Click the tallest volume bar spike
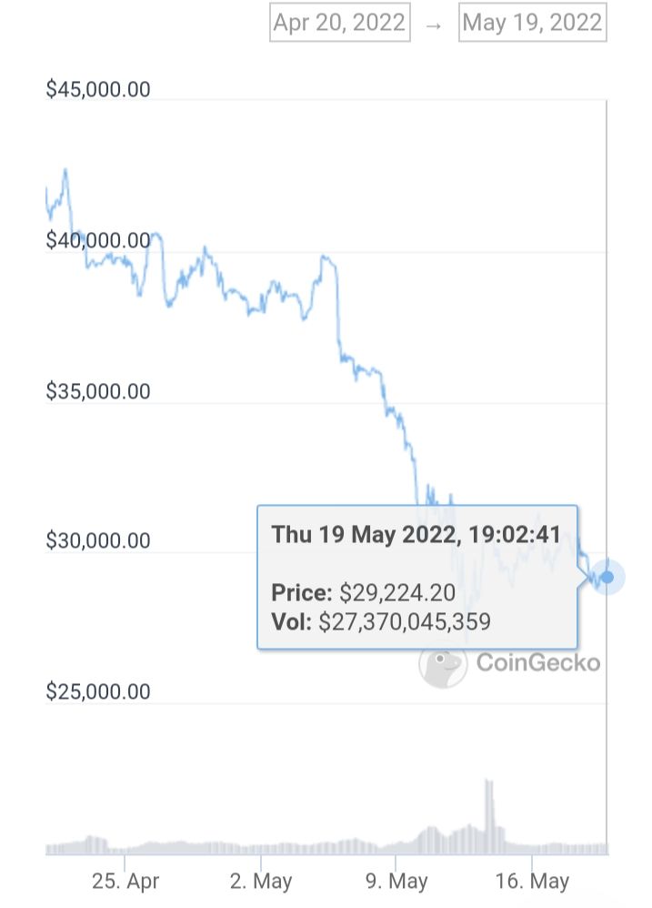This screenshot has height=908, width=652. [489, 816]
